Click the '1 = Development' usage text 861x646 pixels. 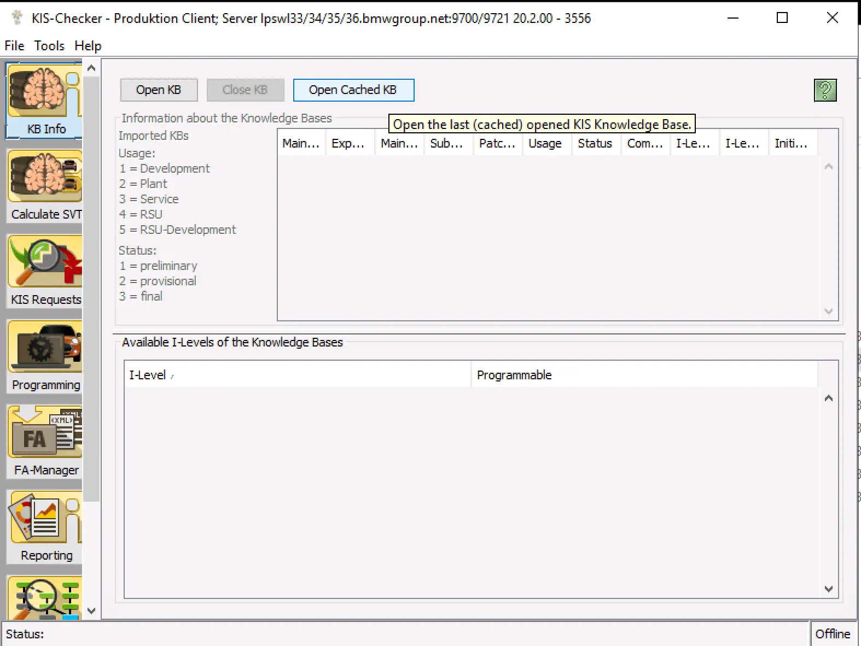[164, 168]
